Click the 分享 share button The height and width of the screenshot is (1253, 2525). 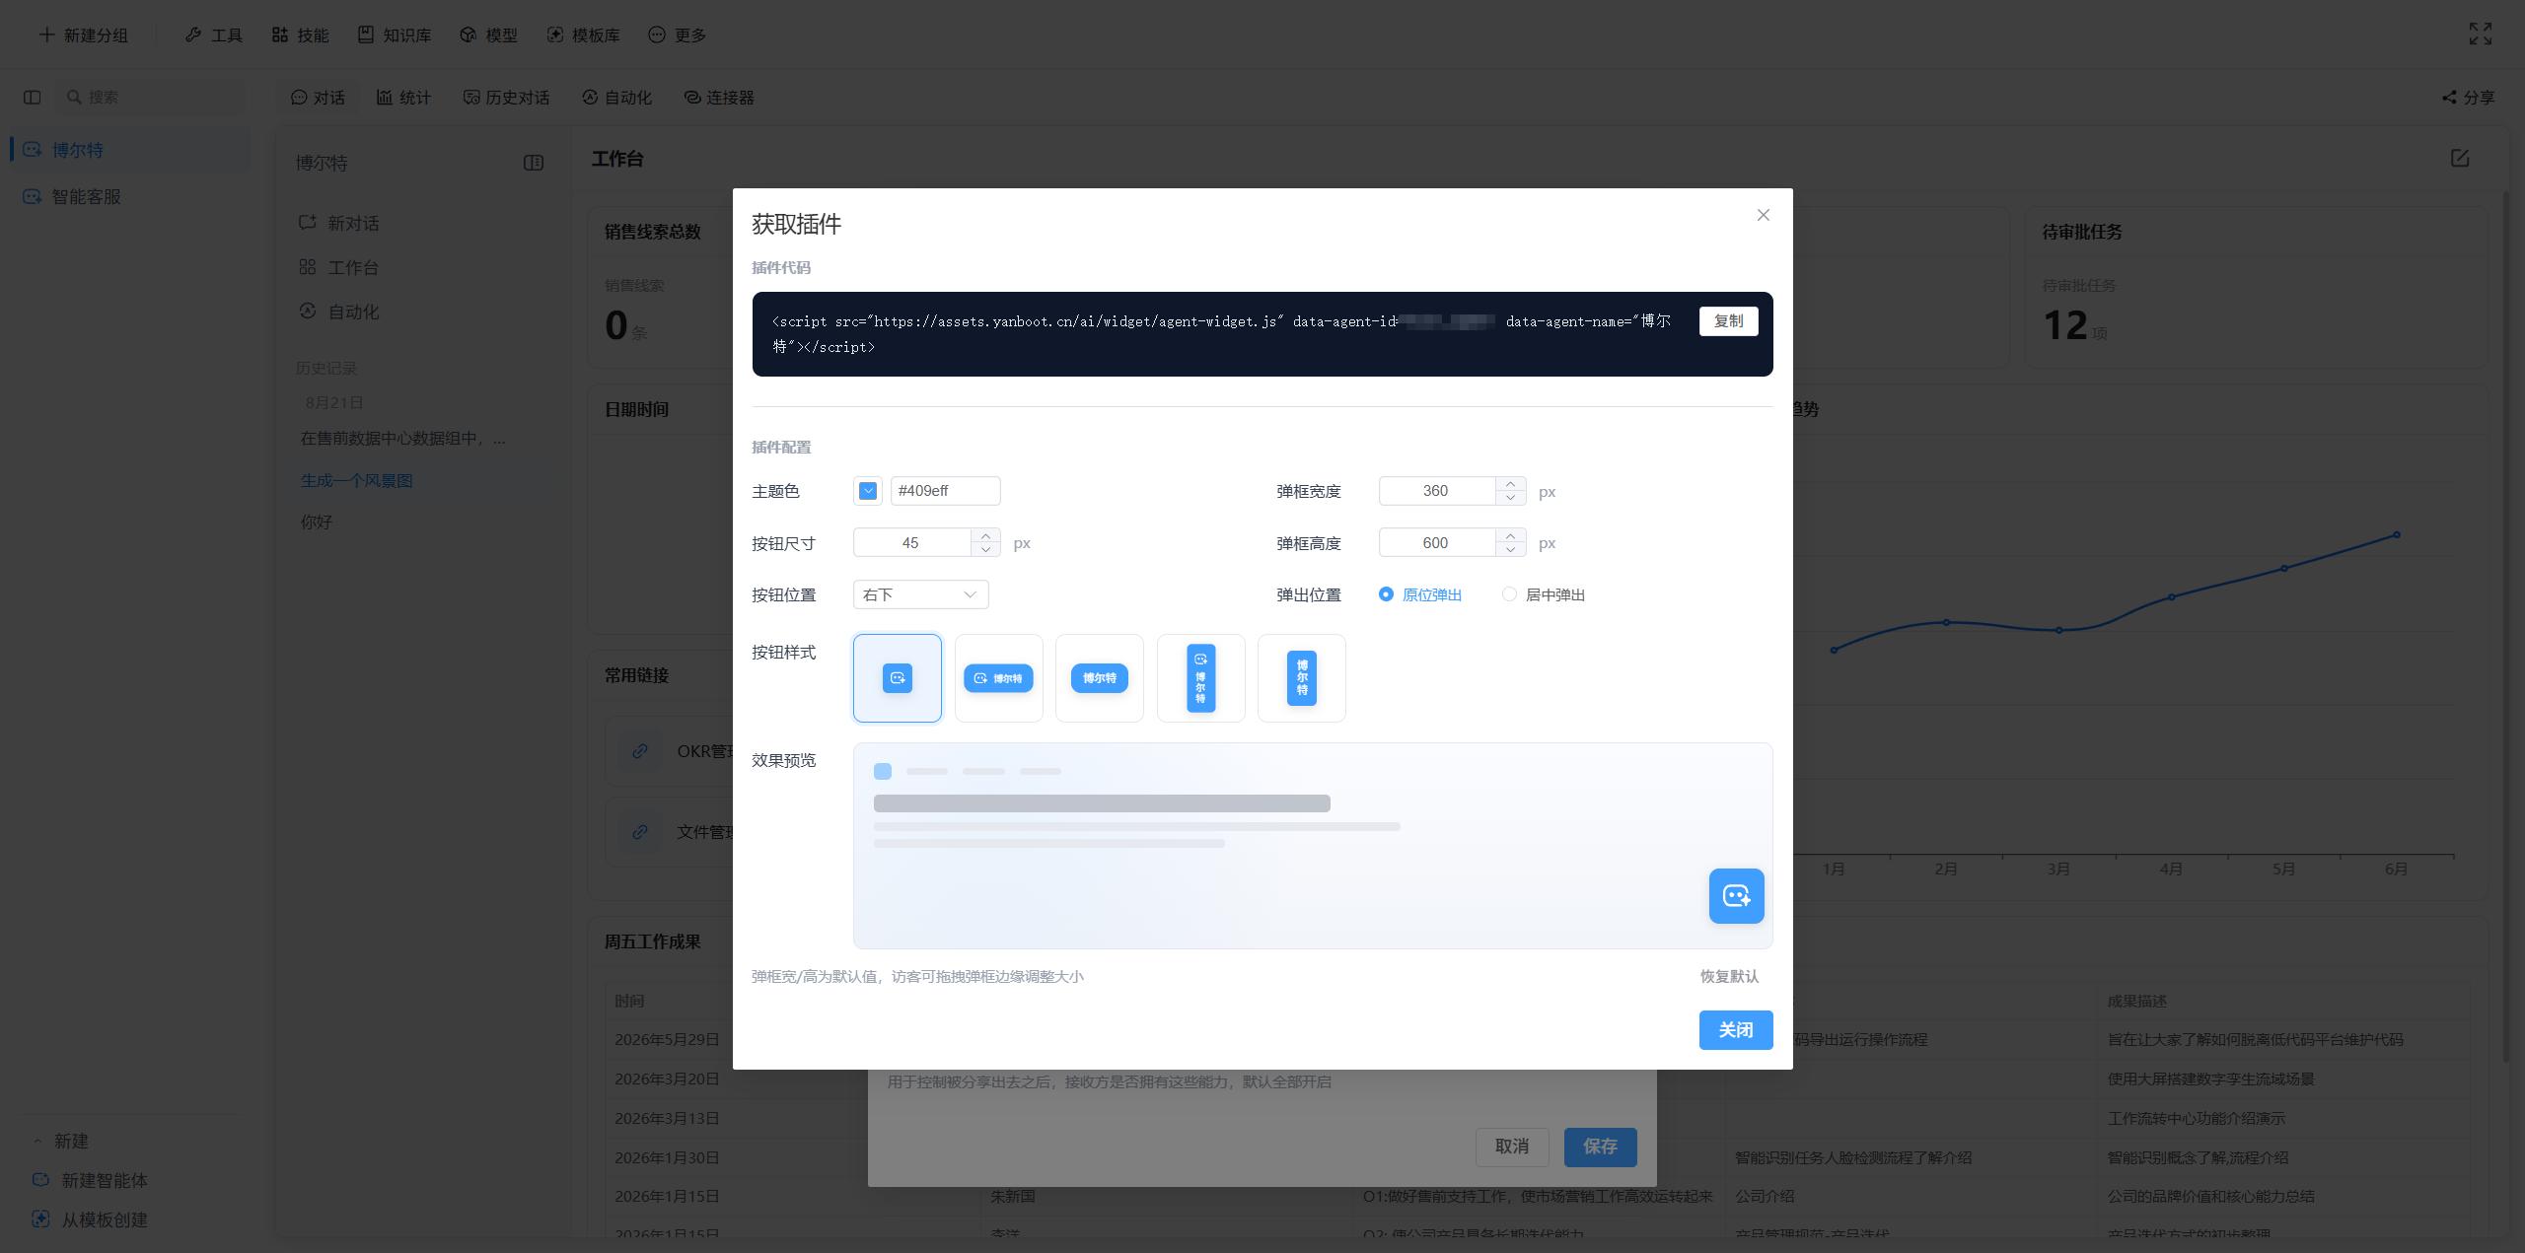click(2468, 98)
